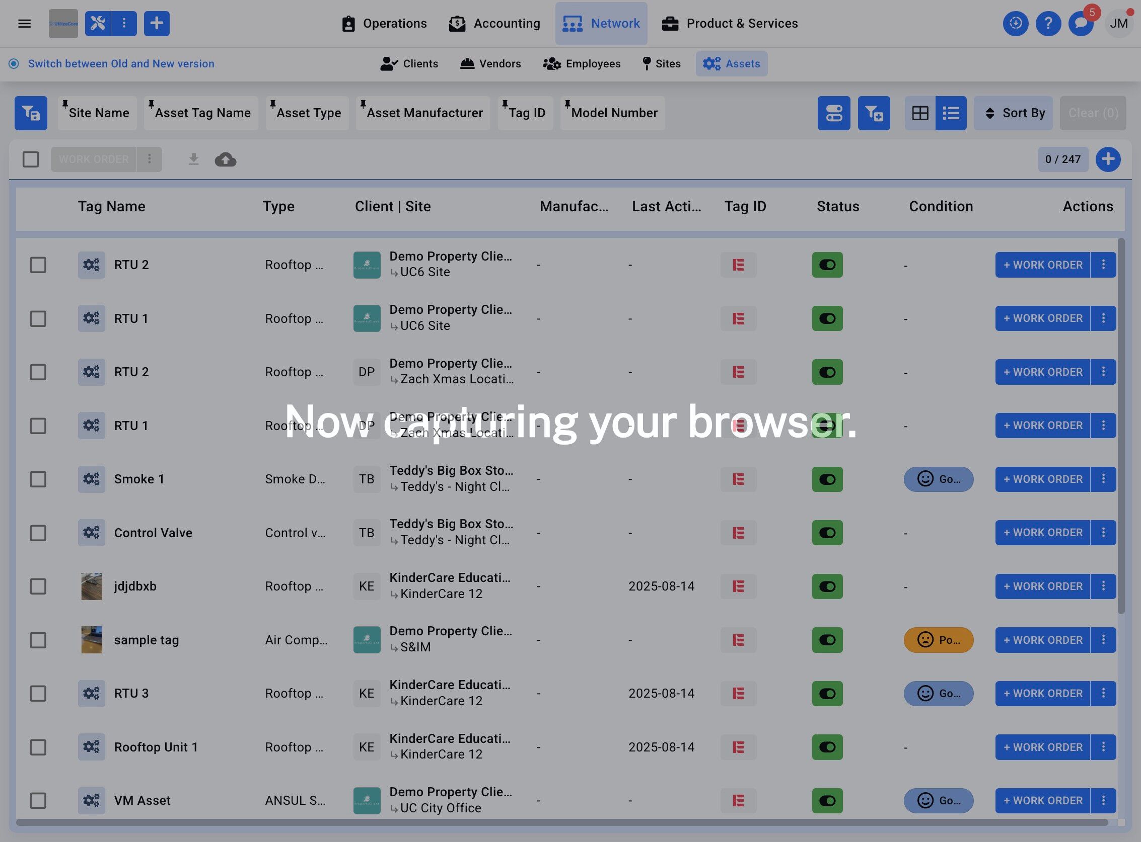The image size is (1141, 842).
Task: Click the download arrow icon
Action: pos(193,159)
